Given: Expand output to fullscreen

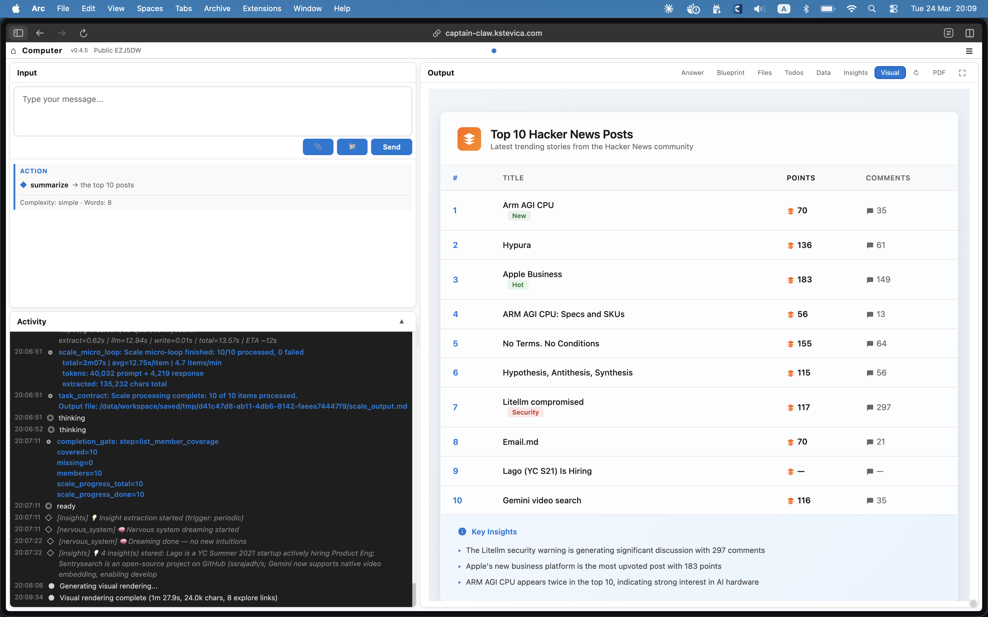Looking at the screenshot, I should pos(962,73).
